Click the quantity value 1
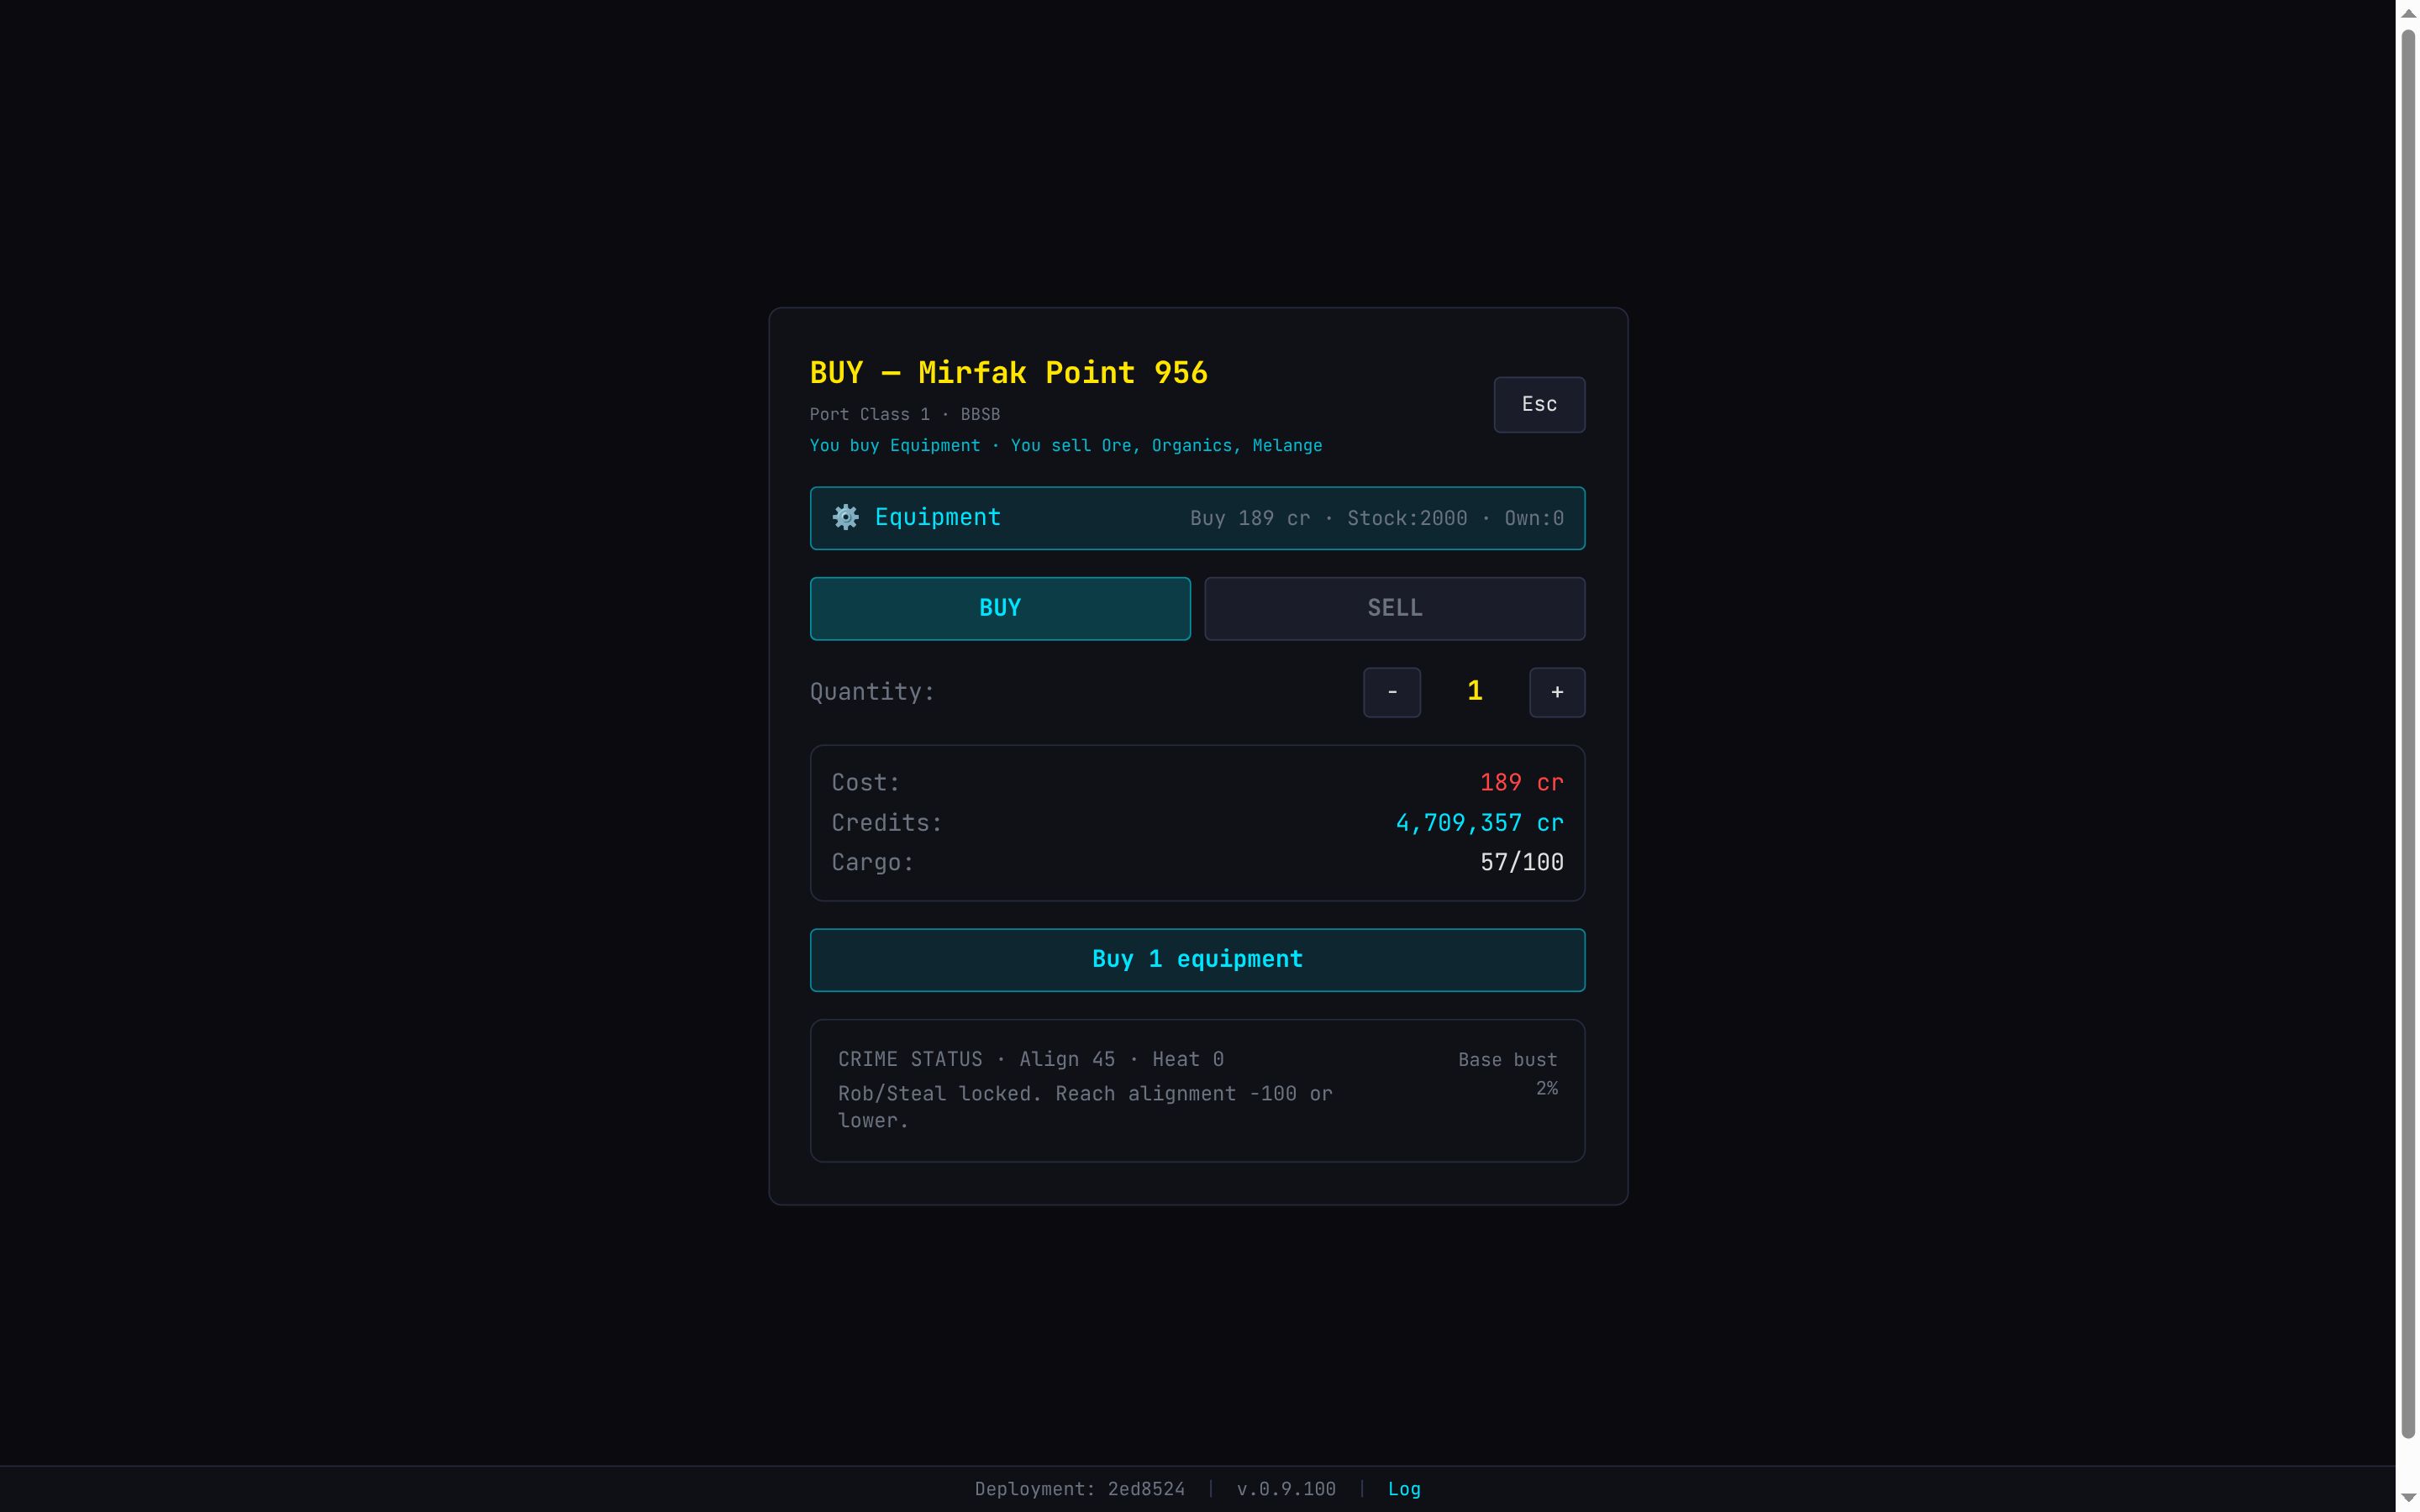This screenshot has width=2420, height=1512. [x=1474, y=691]
